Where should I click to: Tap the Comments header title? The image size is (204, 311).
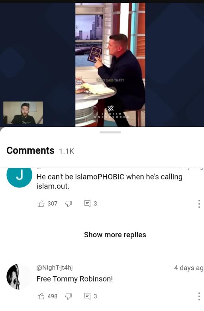click(x=30, y=151)
